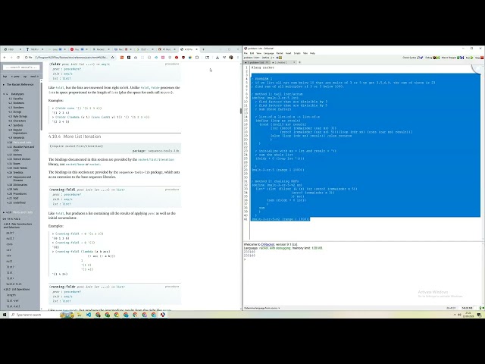This screenshot has width=485, height=364.
Task: Launch the Macro Stepper in DrRacket
Action: 452,58
